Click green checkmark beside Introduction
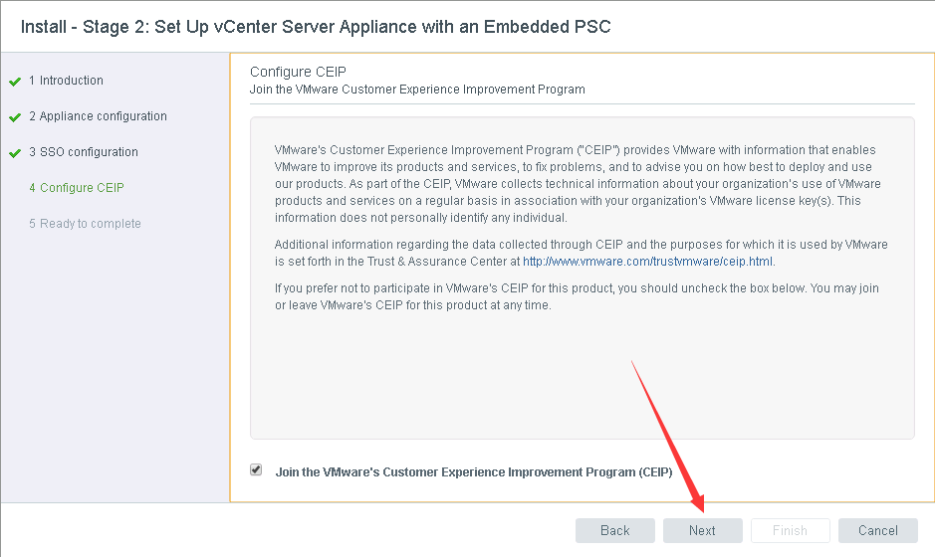Image resolution: width=935 pixels, height=557 pixels. click(x=15, y=82)
